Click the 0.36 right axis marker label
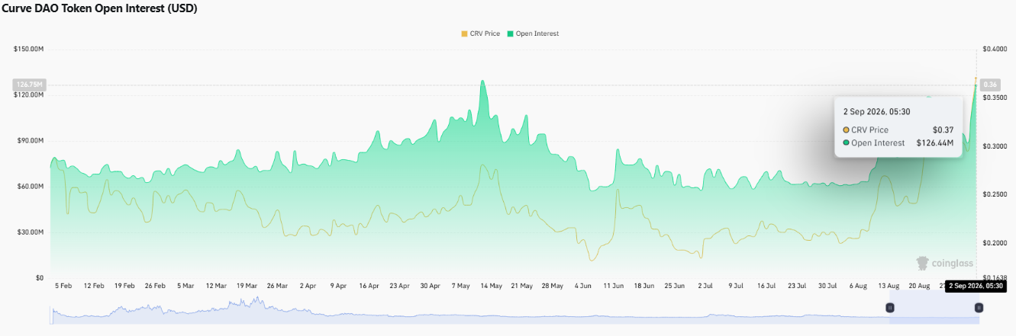 [992, 84]
